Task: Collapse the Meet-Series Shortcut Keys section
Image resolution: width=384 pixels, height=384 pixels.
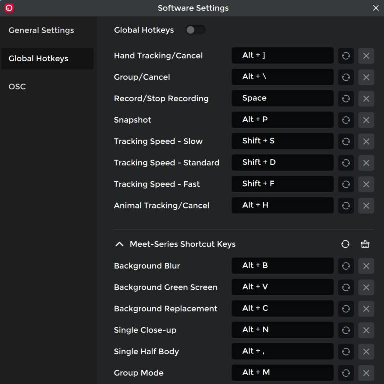Action: (x=119, y=244)
